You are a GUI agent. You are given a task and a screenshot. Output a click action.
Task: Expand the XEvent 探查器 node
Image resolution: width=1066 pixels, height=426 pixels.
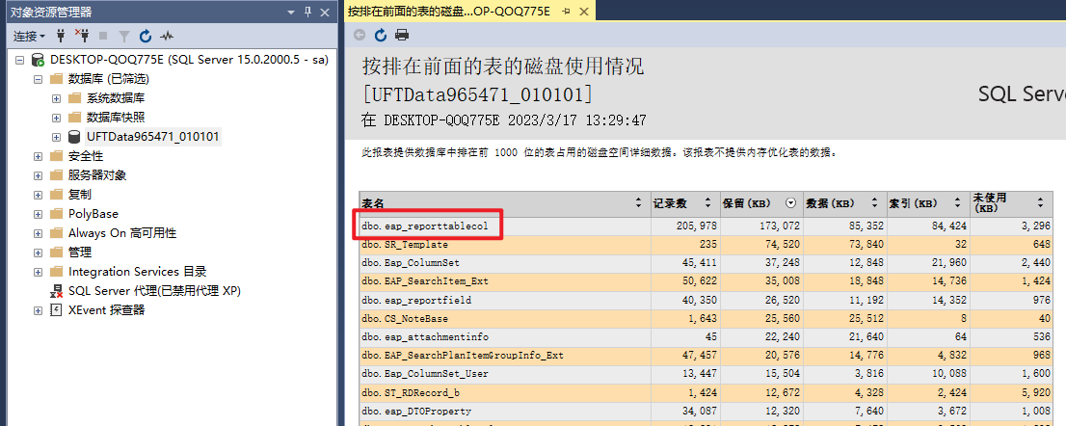[x=39, y=310]
